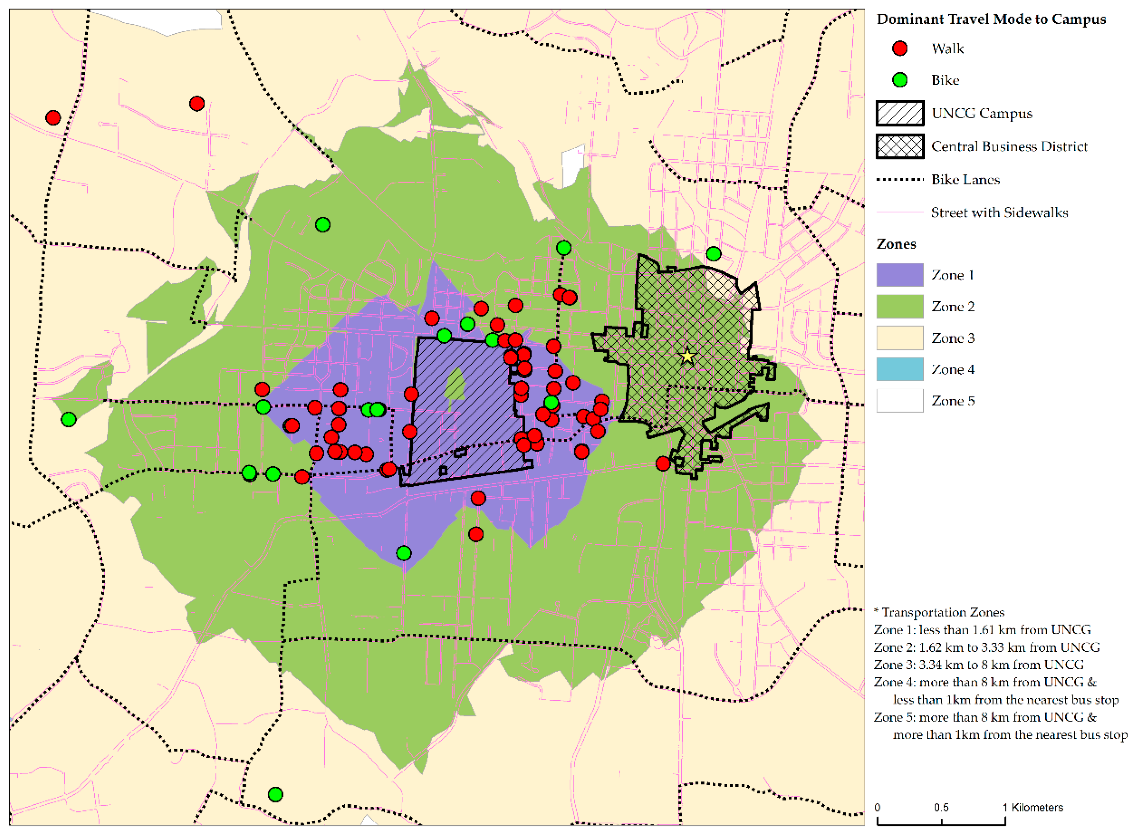Click the red walk marker nearest top-left corner
Screen dimensions: 1136x836
53,118
